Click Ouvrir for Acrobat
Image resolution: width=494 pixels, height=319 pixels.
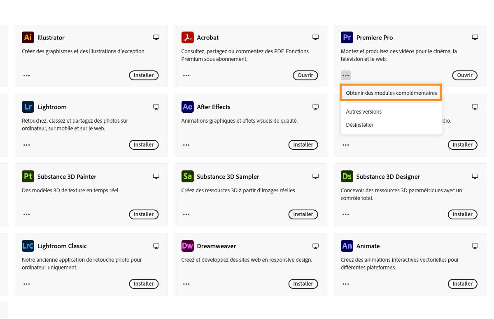click(x=305, y=75)
